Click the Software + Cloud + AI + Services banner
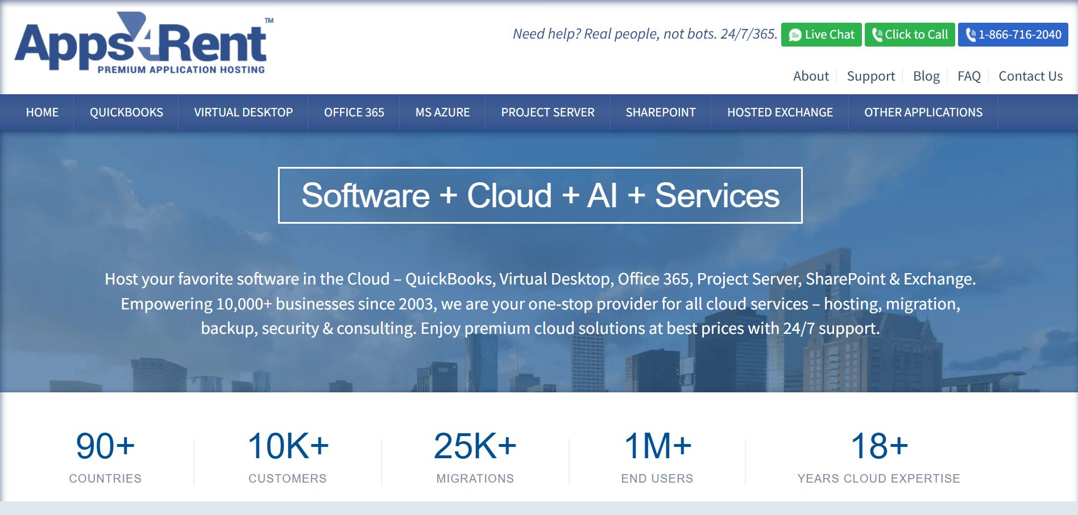Image resolution: width=1078 pixels, height=515 pixels. [540, 195]
